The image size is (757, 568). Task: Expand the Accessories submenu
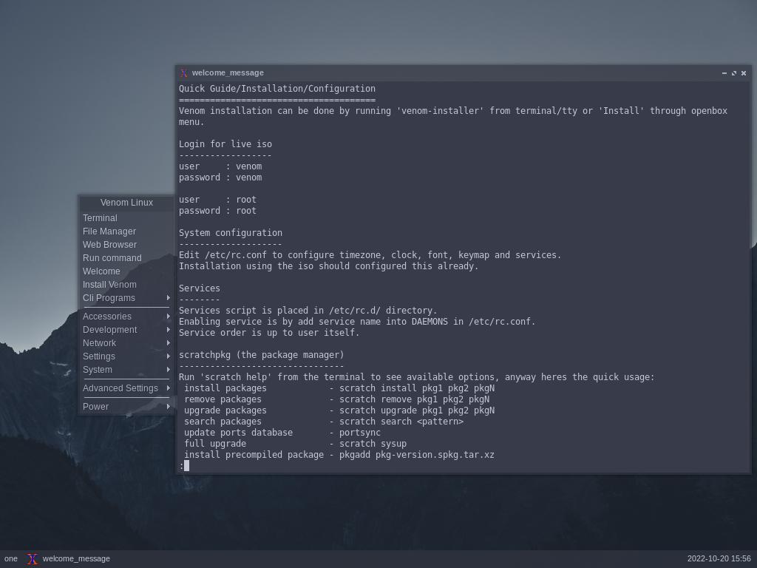[x=126, y=317]
